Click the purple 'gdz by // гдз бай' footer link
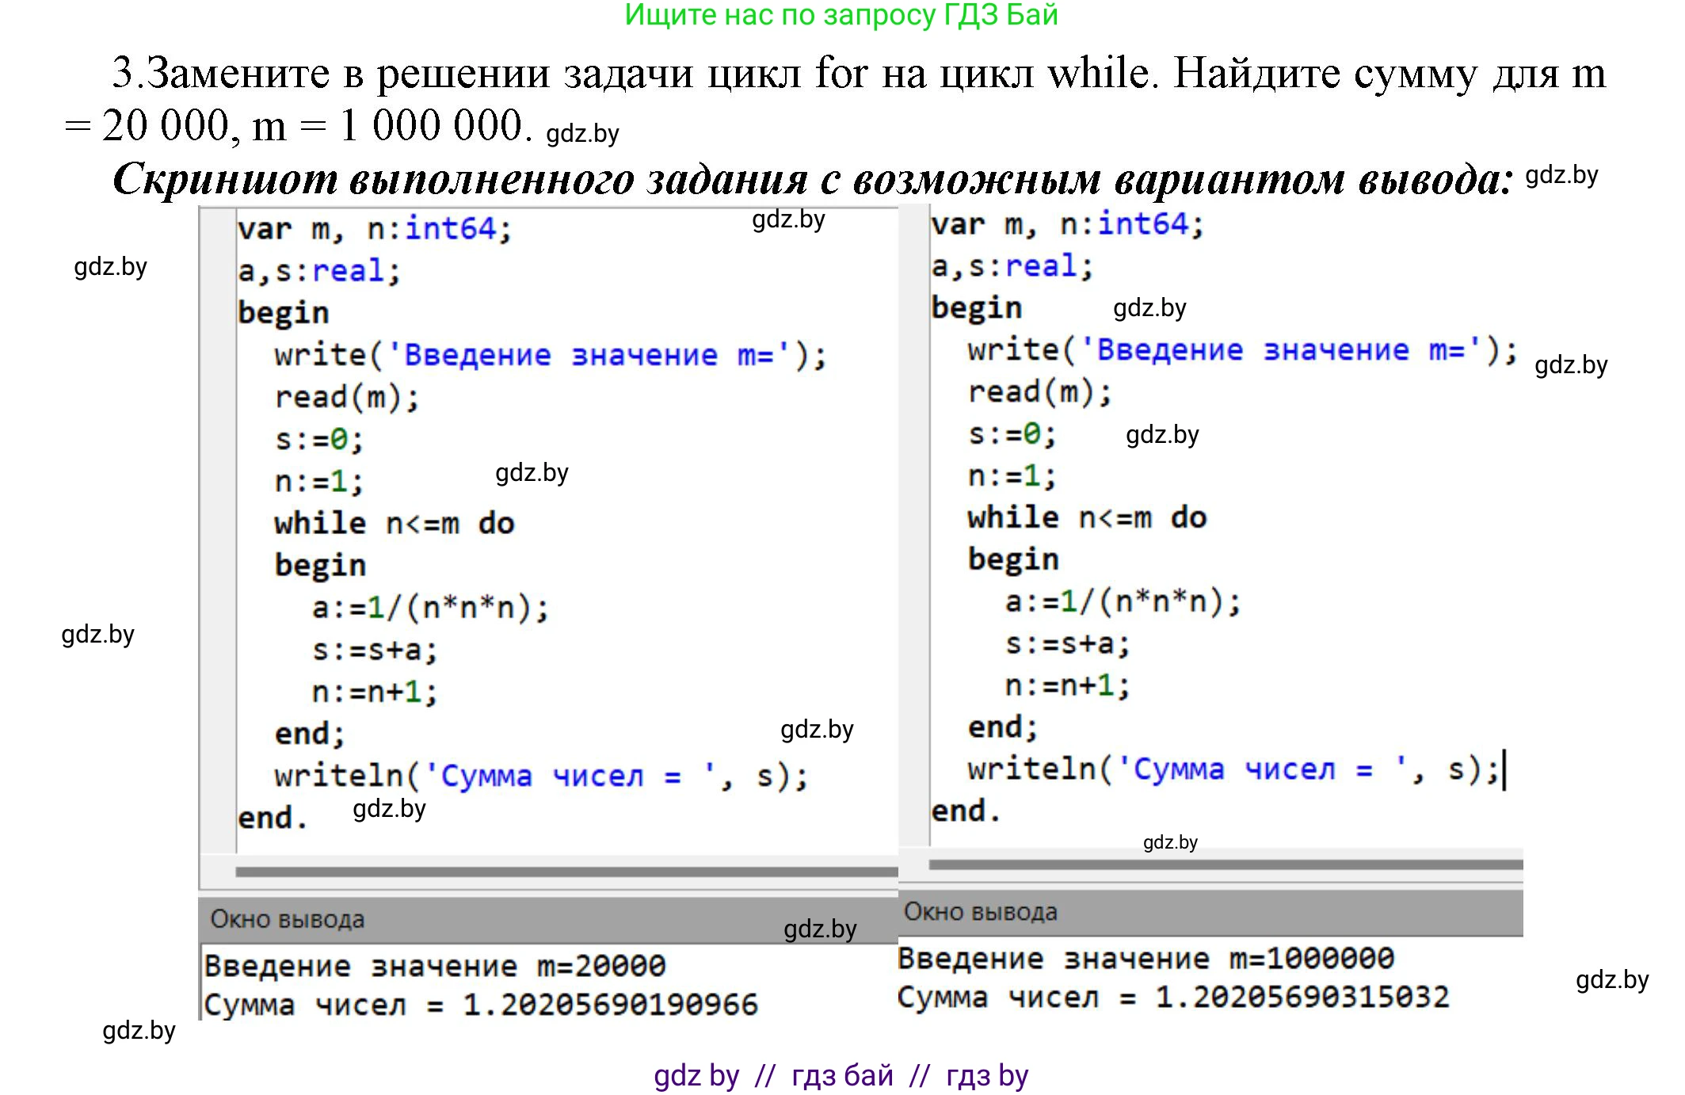The height and width of the screenshot is (1095, 1685). tap(841, 1075)
